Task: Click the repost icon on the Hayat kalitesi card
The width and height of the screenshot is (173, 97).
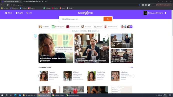Action: (65, 51)
